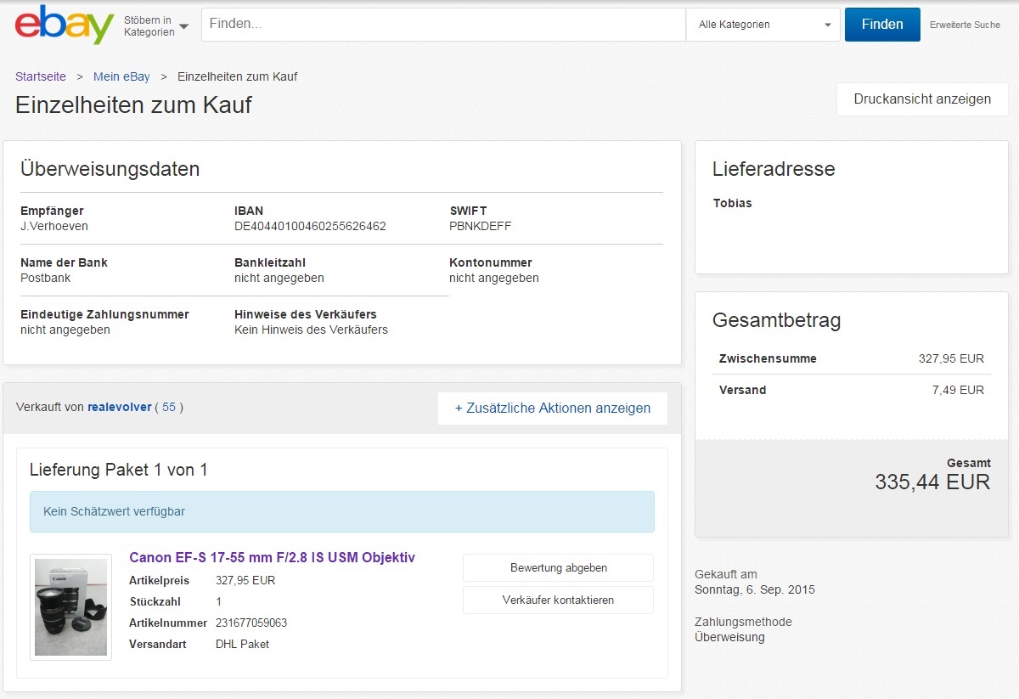Click the Artikelnummer 231677059063 value
The height and width of the screenshot is (699, 1019).
[251, 623]
